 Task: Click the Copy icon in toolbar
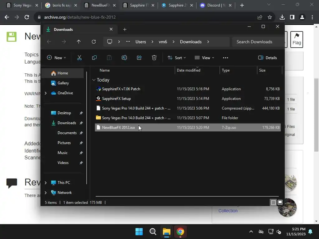[94, 58]
